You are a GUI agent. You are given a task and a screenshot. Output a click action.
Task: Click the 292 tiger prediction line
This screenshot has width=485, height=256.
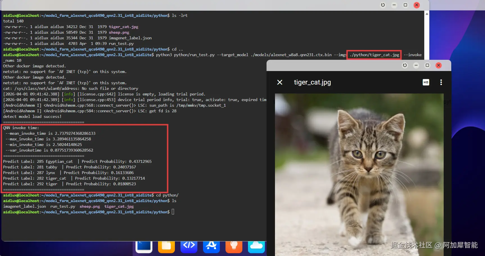click(x=69, y=184)
